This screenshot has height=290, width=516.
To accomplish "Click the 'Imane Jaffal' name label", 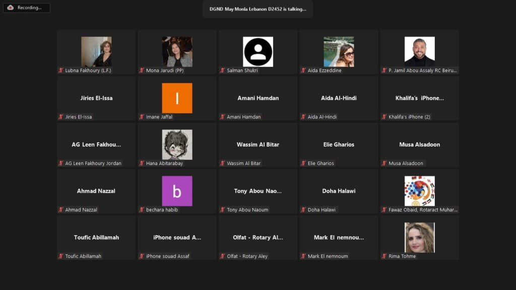I will click(159, 117).
